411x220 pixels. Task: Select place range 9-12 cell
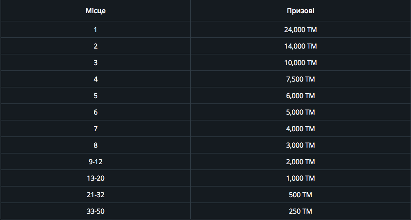[95, 161]
